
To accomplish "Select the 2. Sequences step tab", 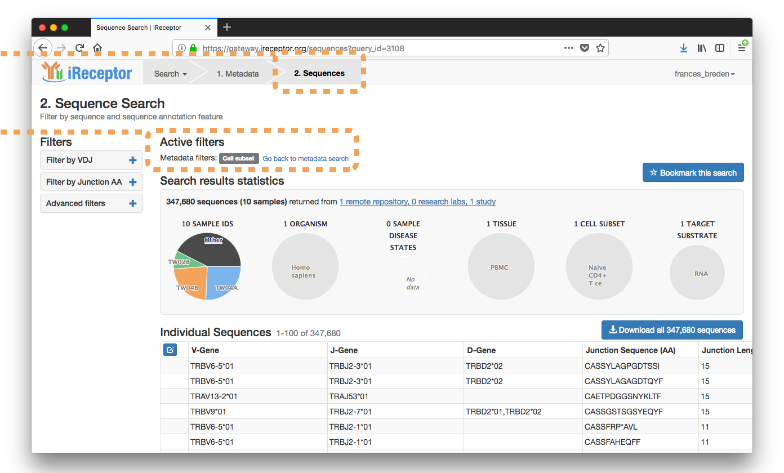I will click(319, 73).
